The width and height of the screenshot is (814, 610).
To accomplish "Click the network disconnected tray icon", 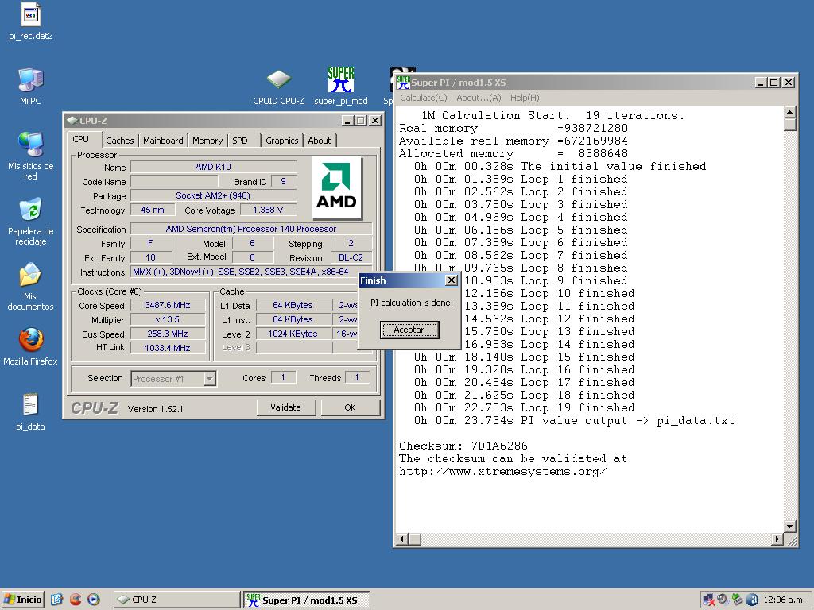I will point(708,600).
